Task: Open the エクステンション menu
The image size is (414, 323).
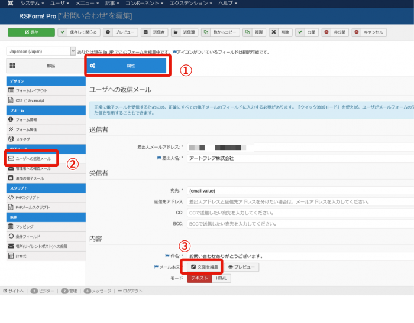Action: [190, 3]
